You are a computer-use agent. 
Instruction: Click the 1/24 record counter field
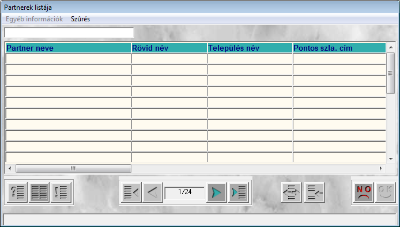[x=184, y=192]
